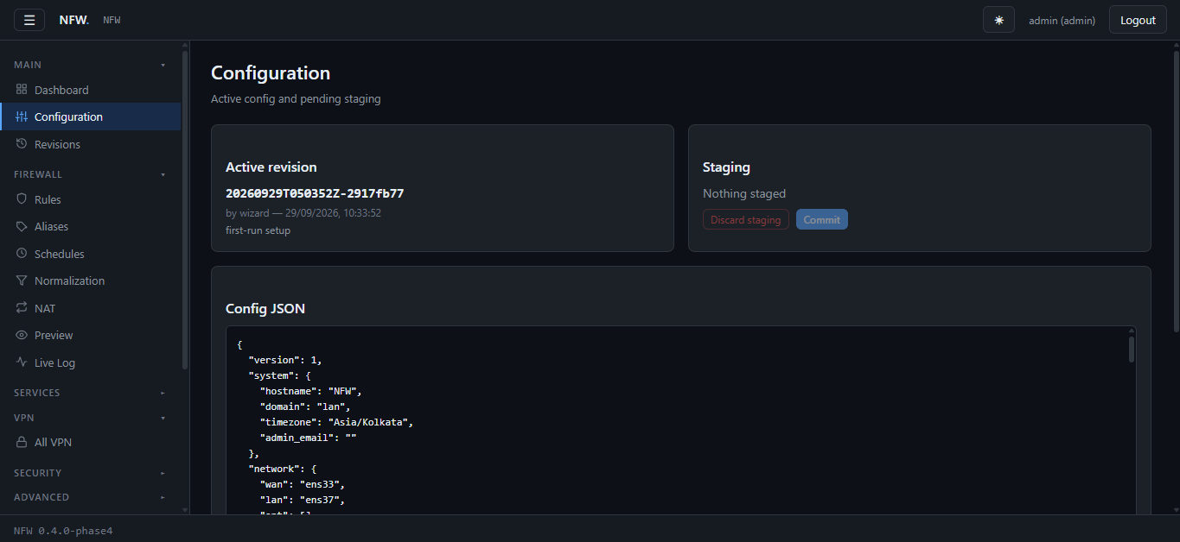Viewport: 1180px width, 542px height.
Task: Click the "Nothing staged" status text
Action: click(x=744, y=193)
